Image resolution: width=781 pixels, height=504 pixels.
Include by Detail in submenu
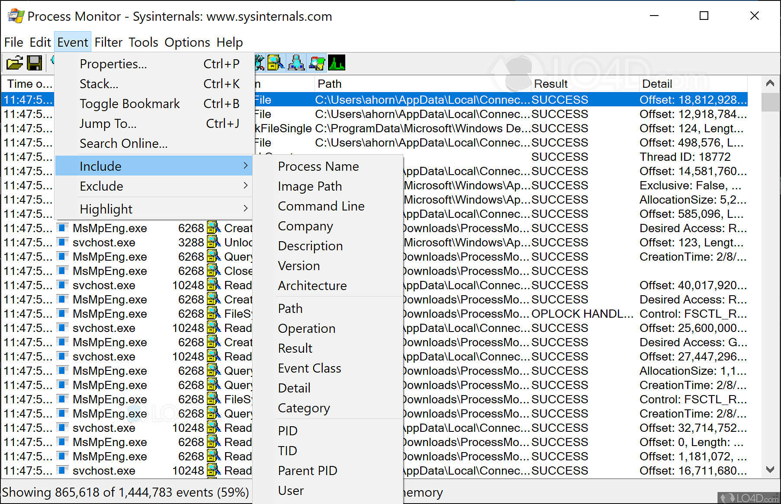(x=328, y=388)
